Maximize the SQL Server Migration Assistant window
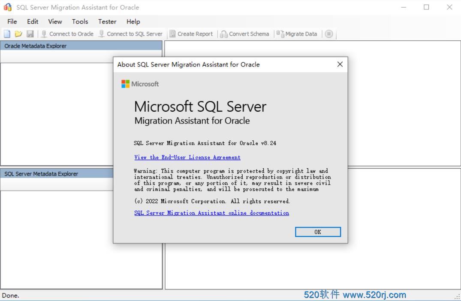The height and width of the screenshot is (301, 461). pos(426,7)
